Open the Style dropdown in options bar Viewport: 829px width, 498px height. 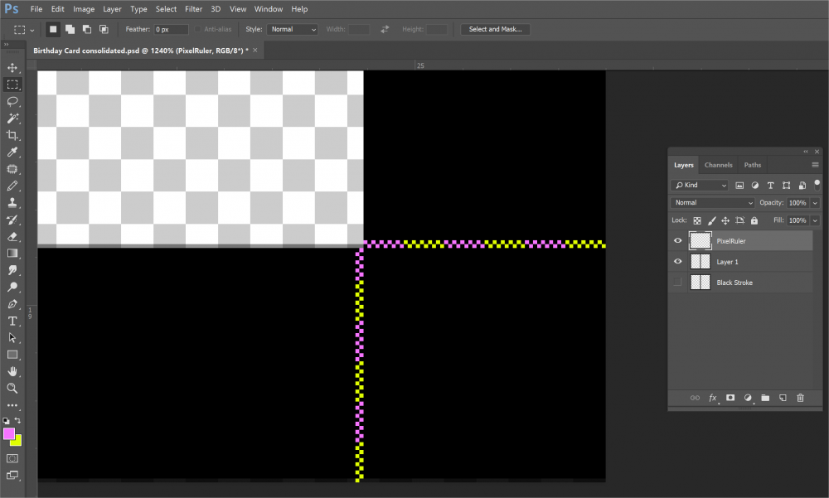click(x=293, y=29)
